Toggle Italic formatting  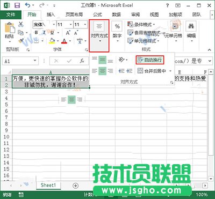[44, 33]
